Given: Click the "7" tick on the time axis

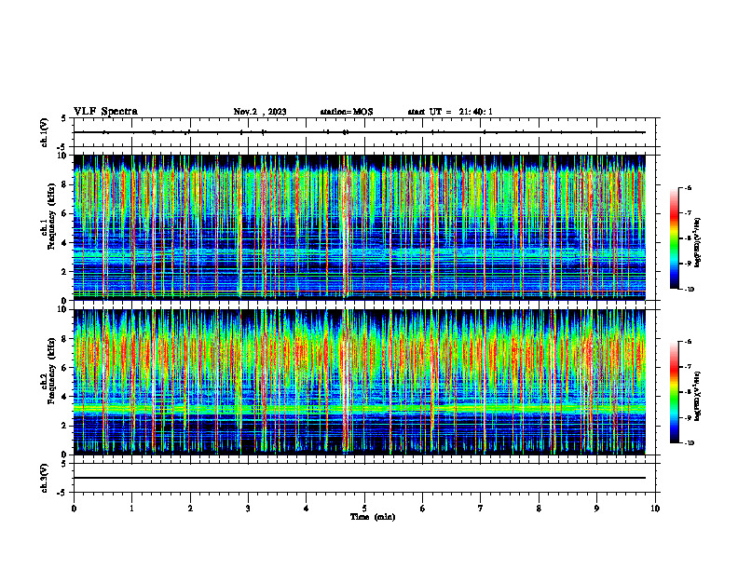Looking at the screenshot, I should click(x=481, y=509).
